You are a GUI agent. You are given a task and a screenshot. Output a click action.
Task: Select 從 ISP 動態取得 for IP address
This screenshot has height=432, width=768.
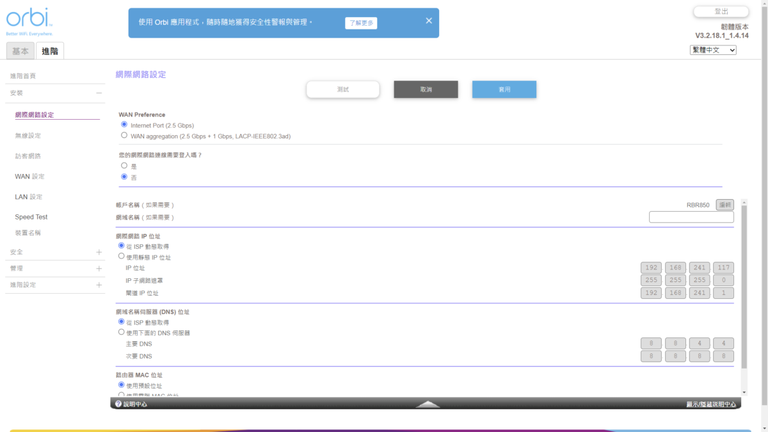click(x=122, y=246)
